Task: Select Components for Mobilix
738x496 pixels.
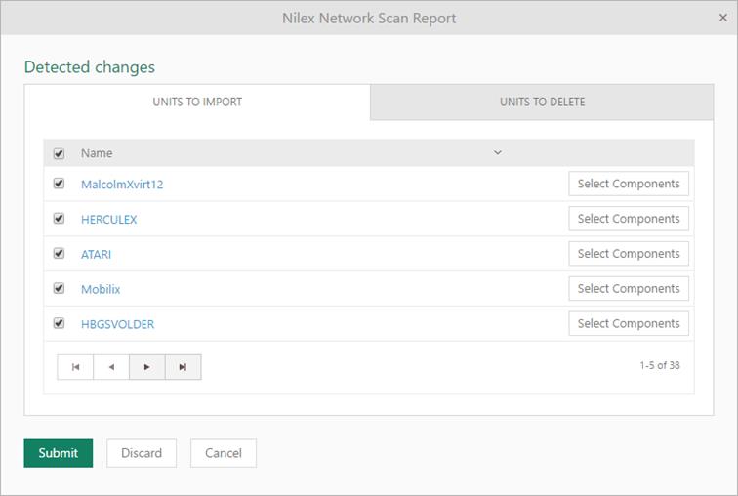Action: click(x=629, y=289)
